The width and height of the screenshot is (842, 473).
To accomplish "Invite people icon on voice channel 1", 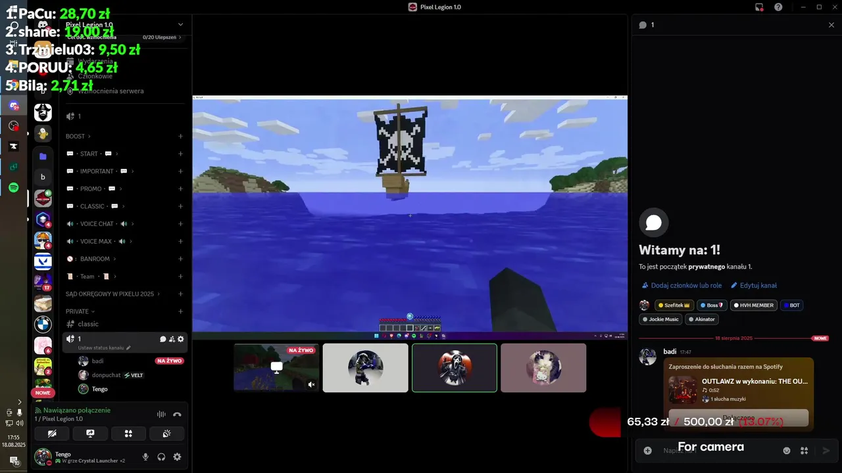I will point(172,339).
